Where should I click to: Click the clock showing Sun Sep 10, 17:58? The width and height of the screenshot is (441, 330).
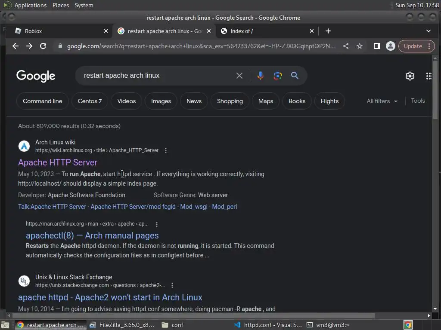[x=417, y=5]
